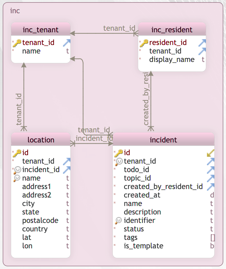Click foreign key arrow on incident tenant_id
Viewport: 226px width, 269px height.
pos(211,161)
